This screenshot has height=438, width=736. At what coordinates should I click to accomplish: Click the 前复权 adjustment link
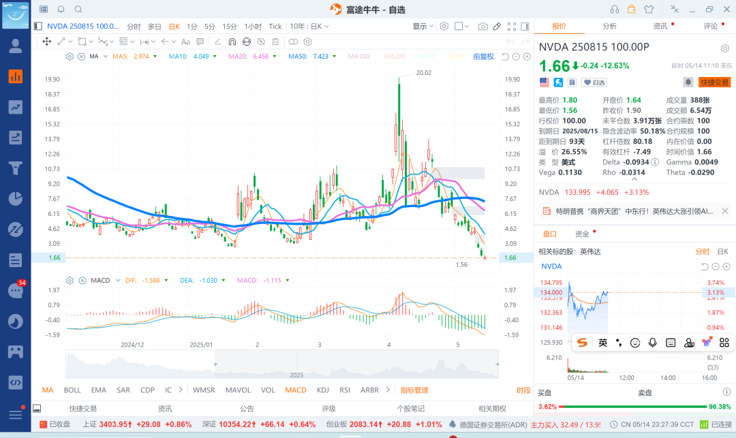pos(483,57)
